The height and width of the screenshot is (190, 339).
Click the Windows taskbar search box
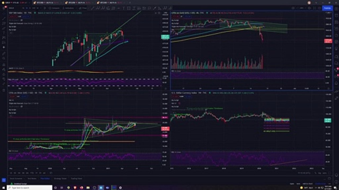click(x=29, y=188)
